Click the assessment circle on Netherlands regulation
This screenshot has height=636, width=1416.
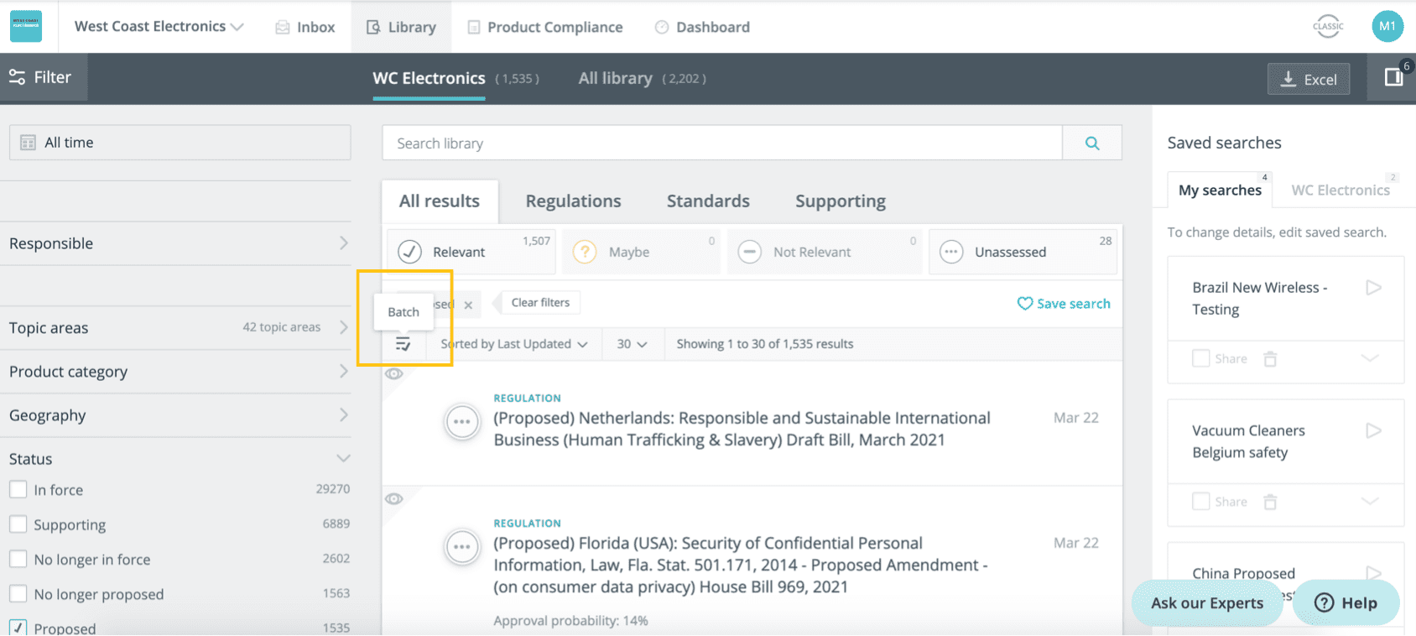461,422
